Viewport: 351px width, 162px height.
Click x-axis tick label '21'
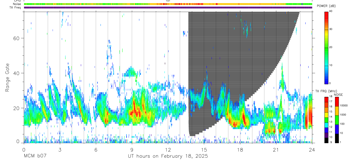point(276,150)
